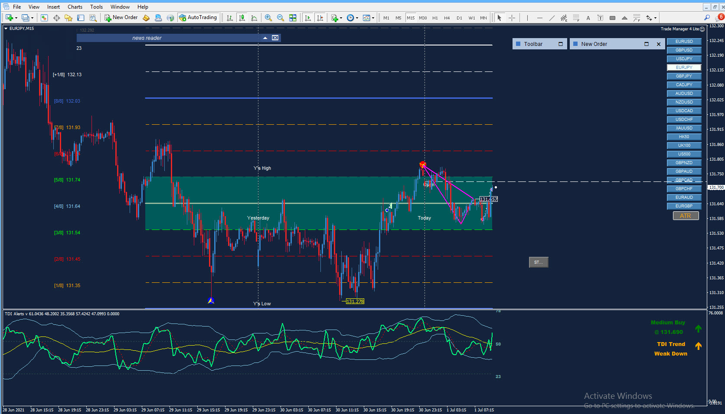Open the Tools menu
Screen dimensions: 725x414
(96, 6)
